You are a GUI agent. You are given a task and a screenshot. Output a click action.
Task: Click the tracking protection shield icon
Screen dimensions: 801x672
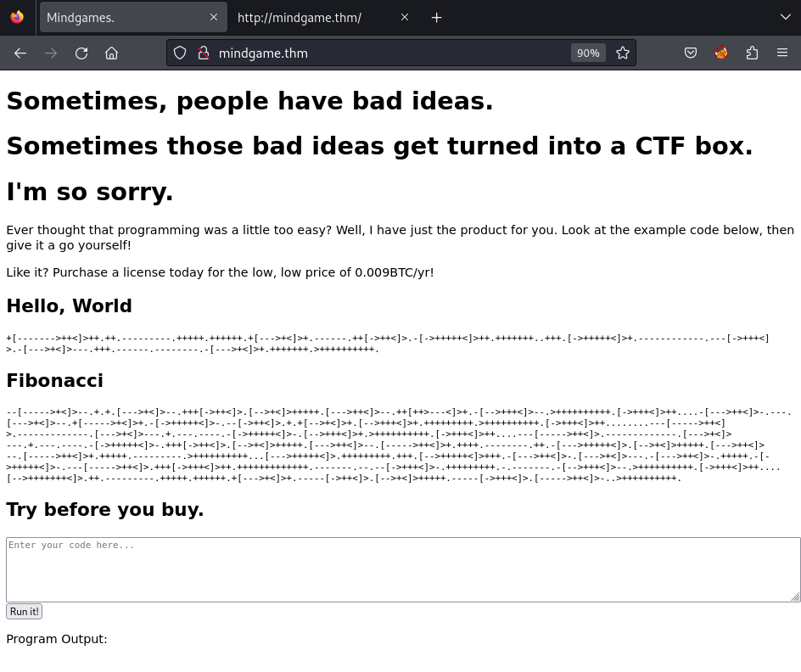coord(180,53)
